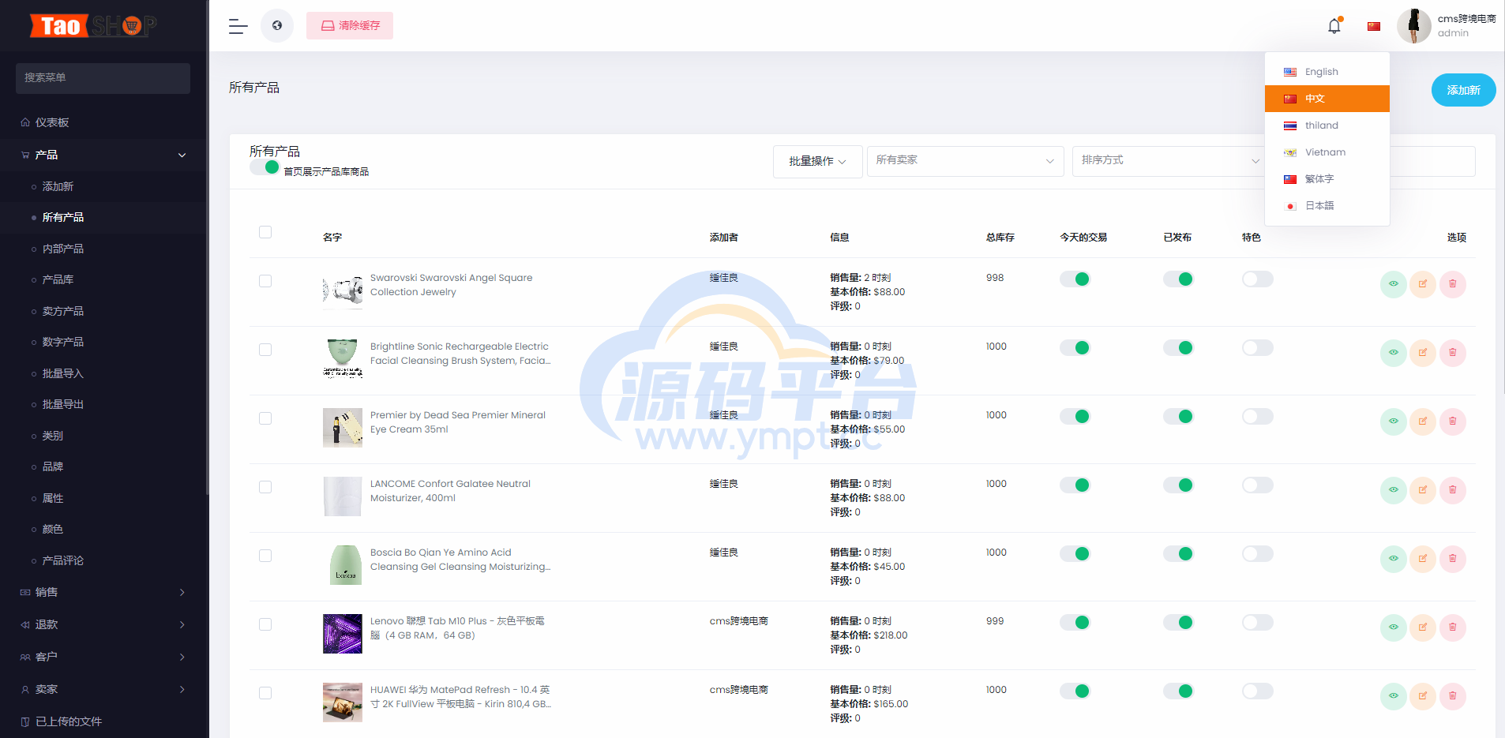Click the TaoShop logo

[x=93, y=26]
